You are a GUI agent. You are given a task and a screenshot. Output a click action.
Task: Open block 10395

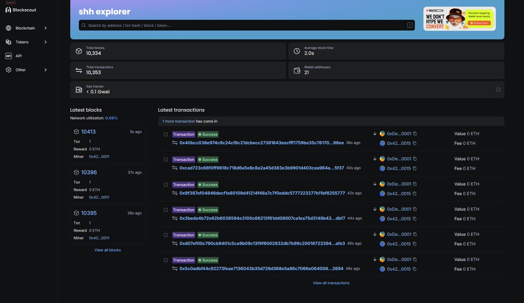click(x=89, y=213)
